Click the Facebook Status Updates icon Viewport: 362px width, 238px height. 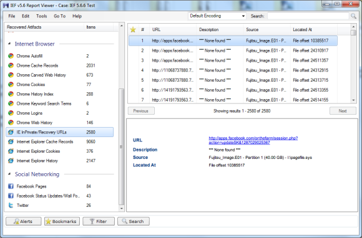(x=11, y=196)
